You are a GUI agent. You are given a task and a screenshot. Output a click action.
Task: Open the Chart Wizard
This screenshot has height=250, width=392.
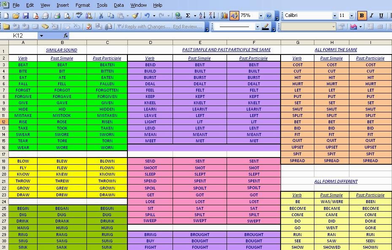click(224, 16)
